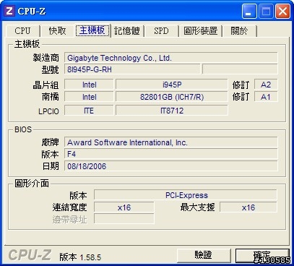This screenshot has width=294, height=266.
Task: Click the chipset vendor Intel field
Action: coord(89,85)
